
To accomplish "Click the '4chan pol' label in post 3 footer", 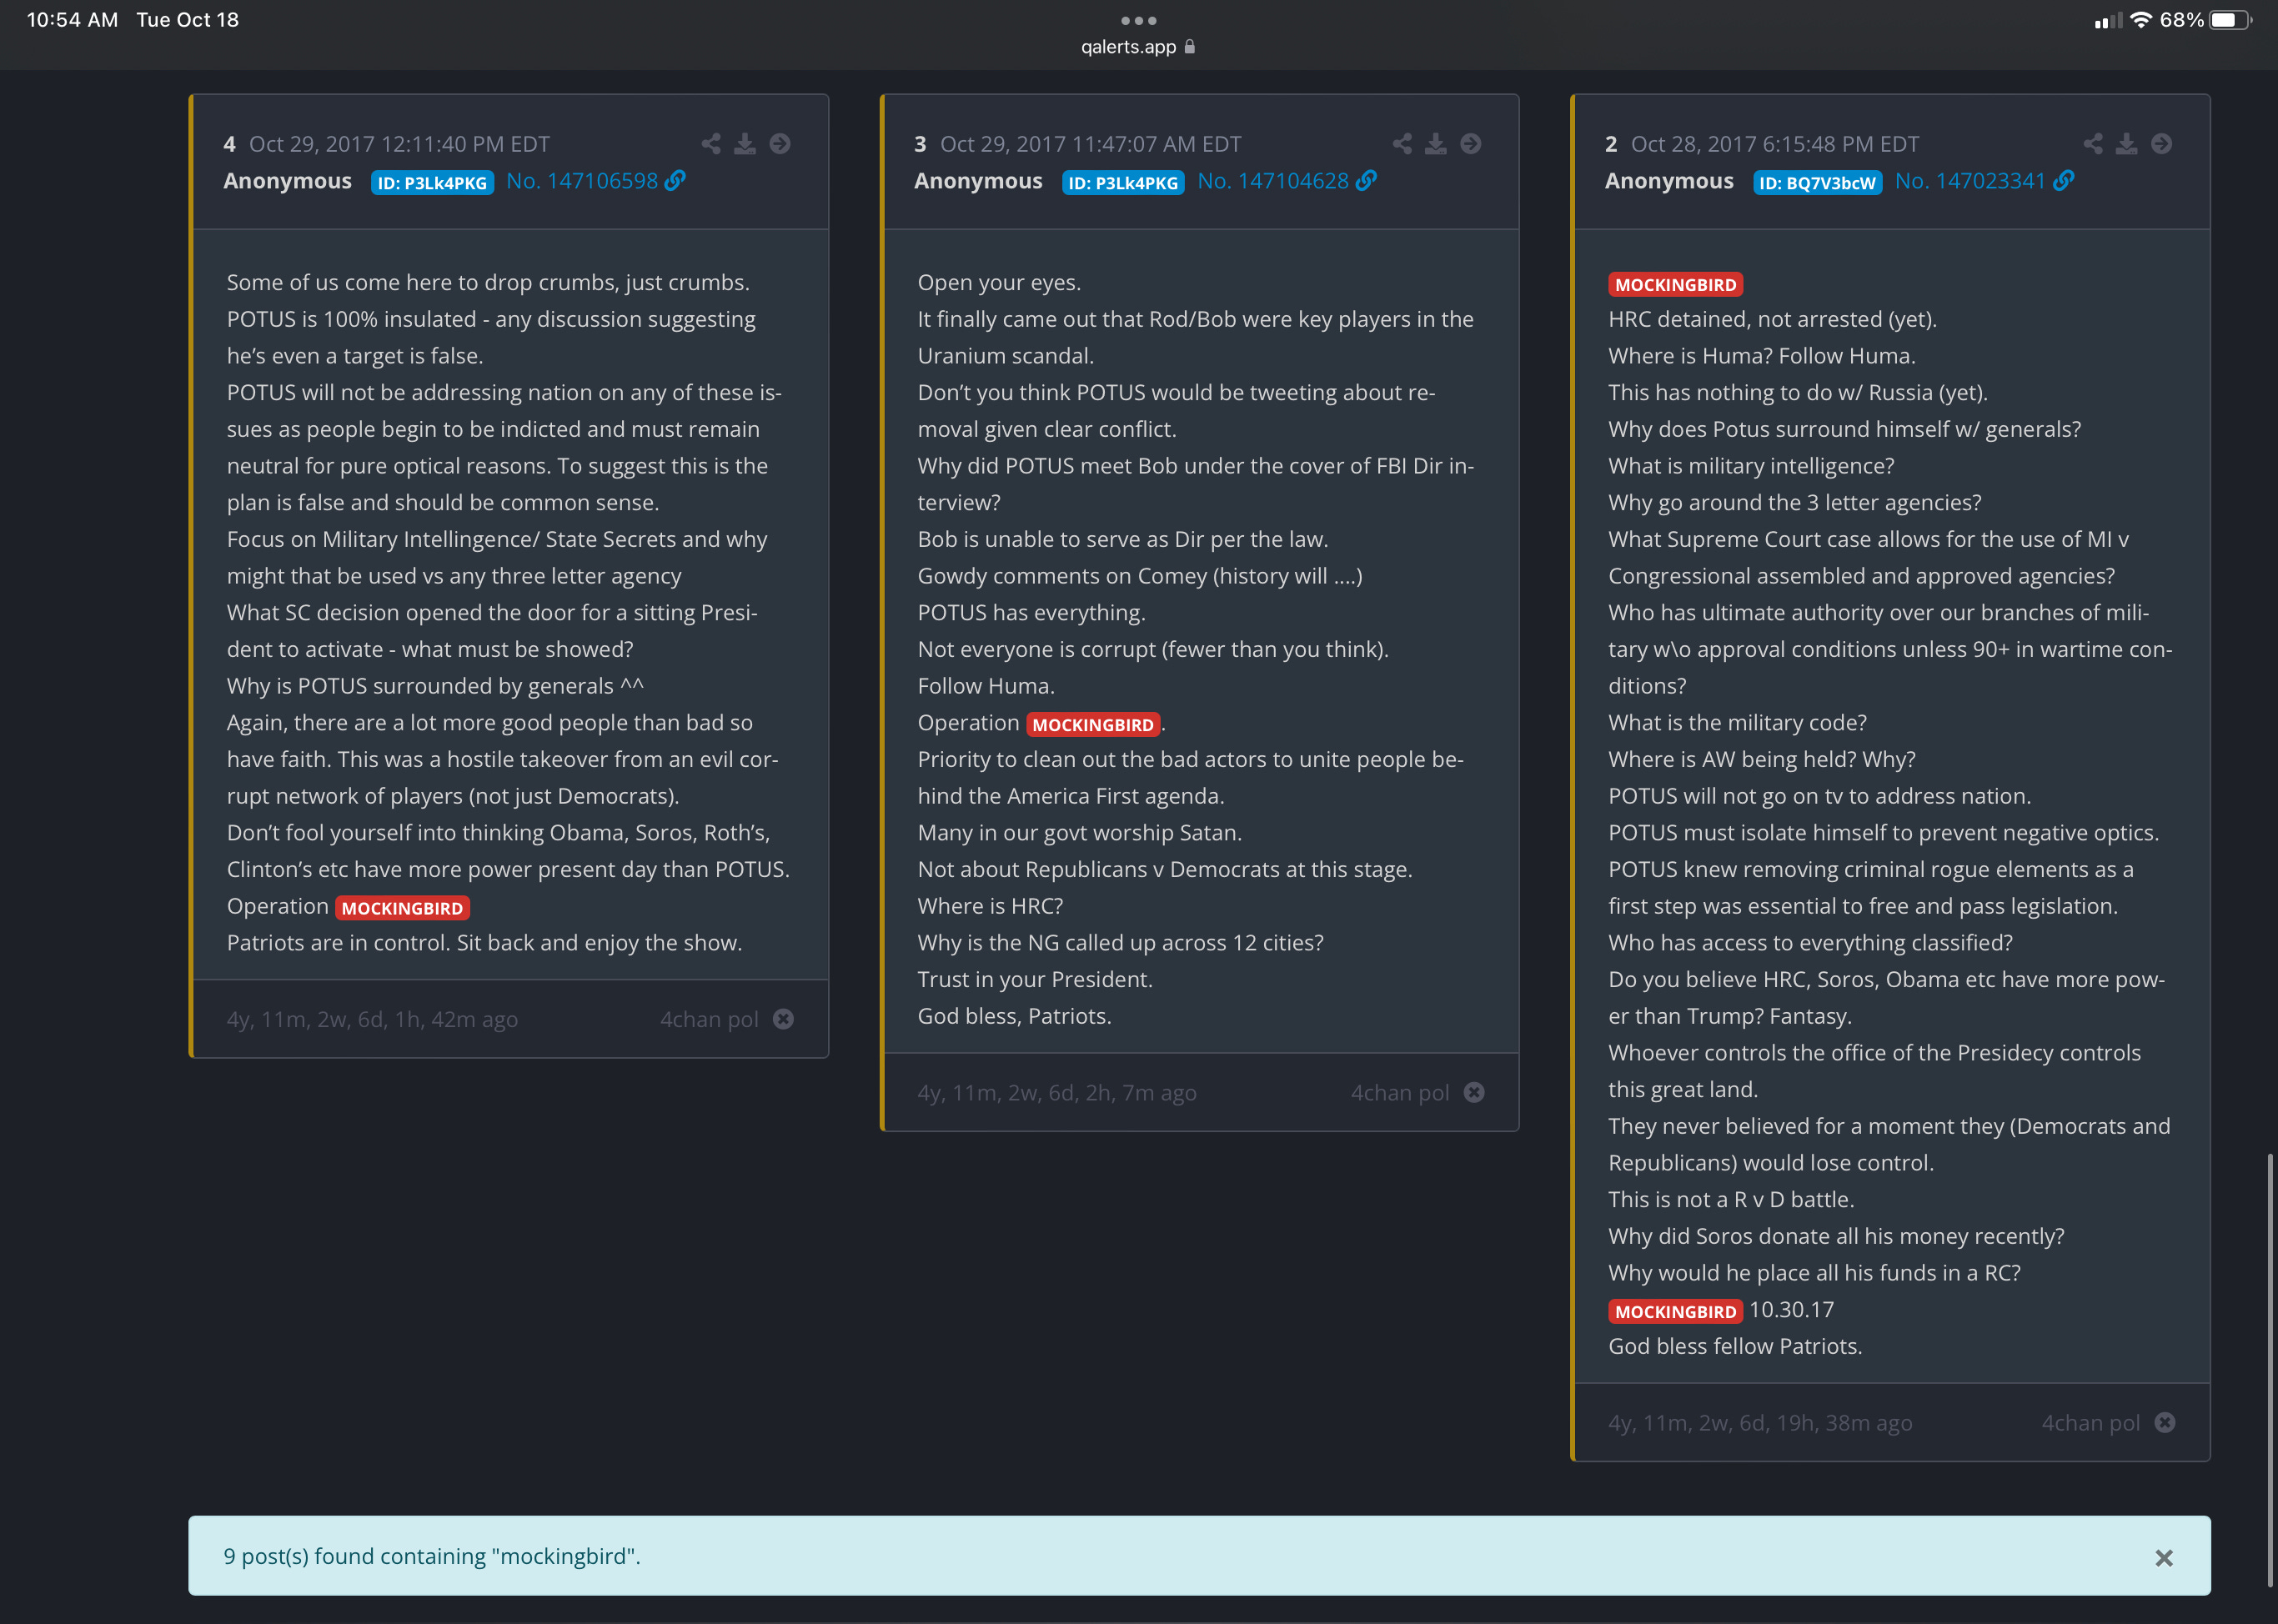I will (x=1400, y=1092).
